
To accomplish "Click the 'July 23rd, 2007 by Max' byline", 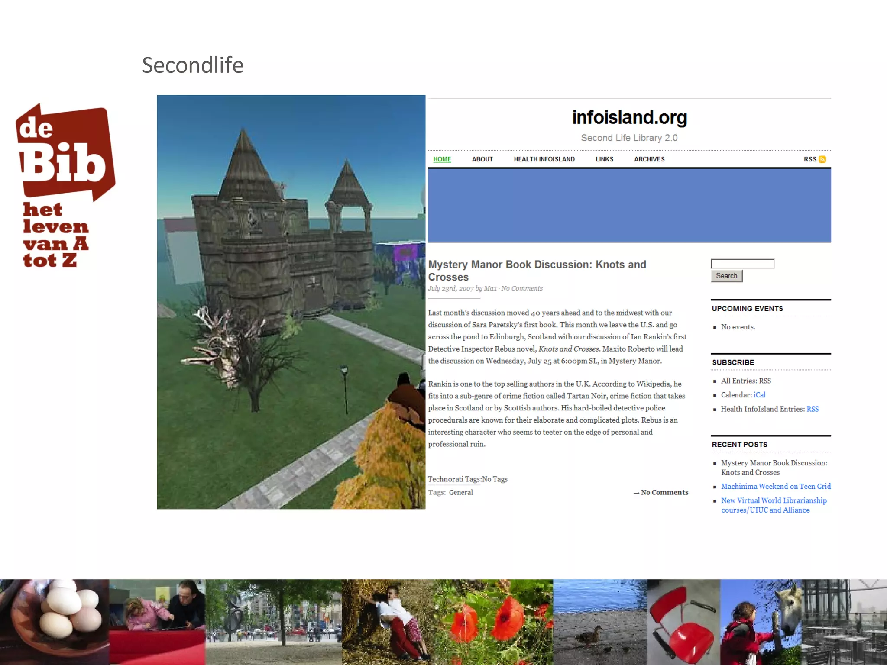I will [462, 288].
